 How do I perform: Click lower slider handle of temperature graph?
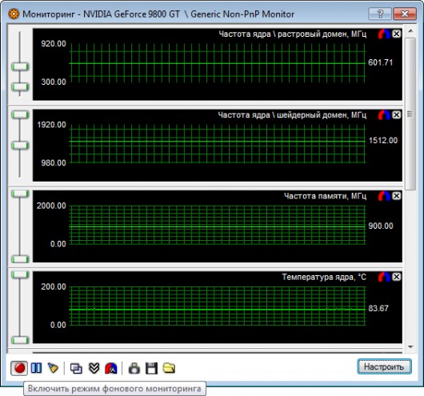coord(20,340)
